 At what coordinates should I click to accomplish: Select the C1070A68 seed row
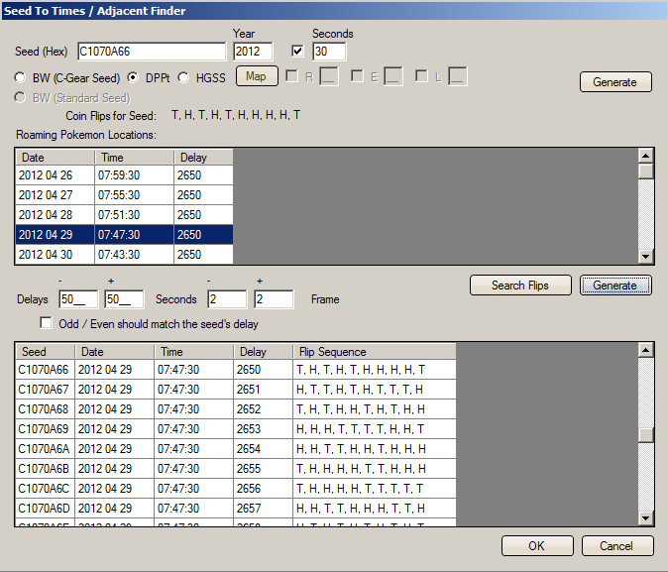(x=236, y=409)
